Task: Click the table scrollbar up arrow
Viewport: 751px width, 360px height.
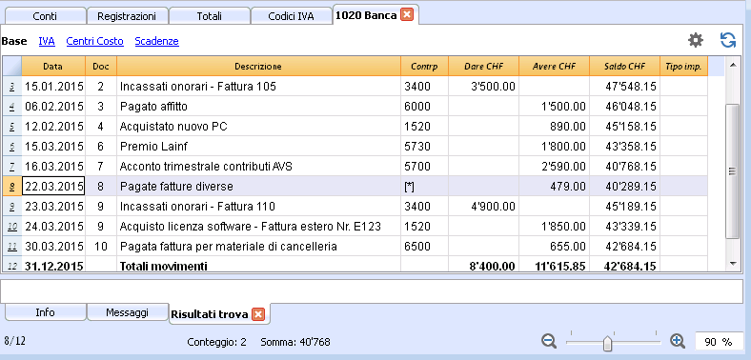Action: [x=732, y=65]
